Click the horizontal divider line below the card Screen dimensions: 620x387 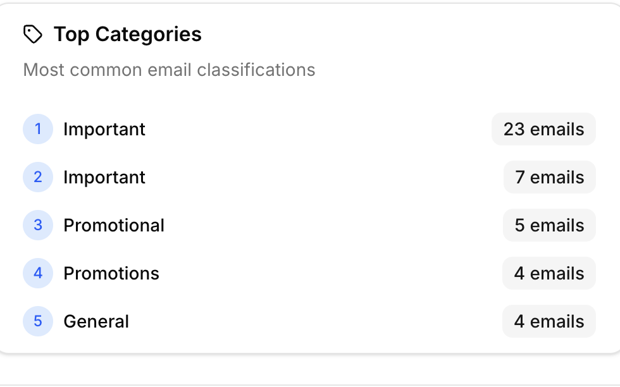click(x=310, y=384)
